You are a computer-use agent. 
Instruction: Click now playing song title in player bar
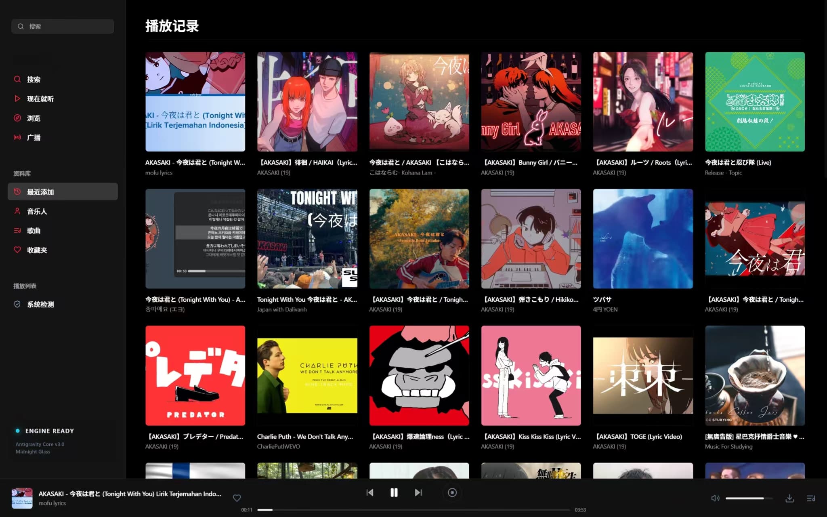pyautogui.click(x=130, y=494)
